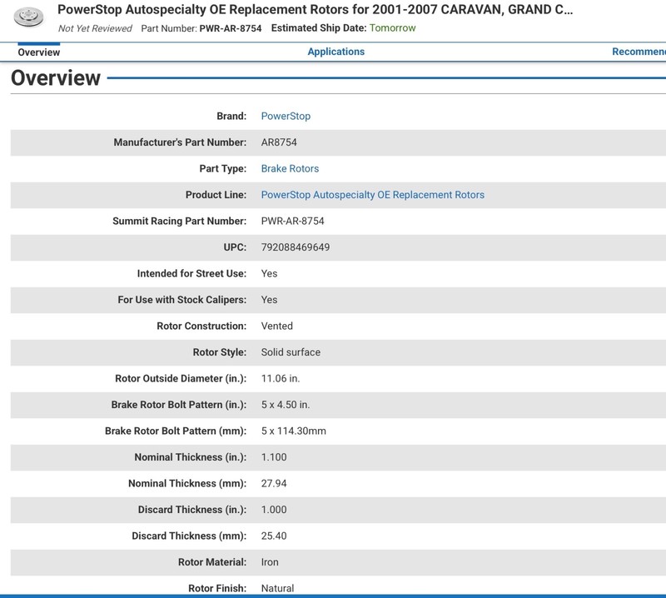This screenshot has width=666, height=598.
Task: Select bolt pattern 5 x 4.50 in.
Action: coord(285,405)
